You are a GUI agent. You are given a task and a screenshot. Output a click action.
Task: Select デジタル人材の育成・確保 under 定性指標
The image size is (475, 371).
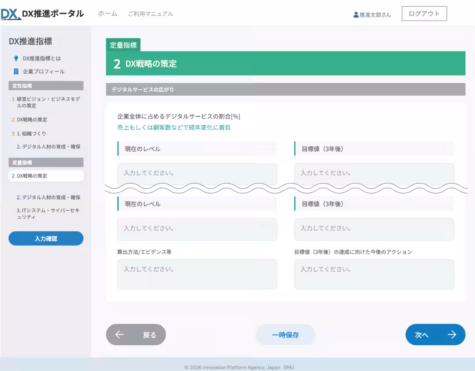[49, 147]
